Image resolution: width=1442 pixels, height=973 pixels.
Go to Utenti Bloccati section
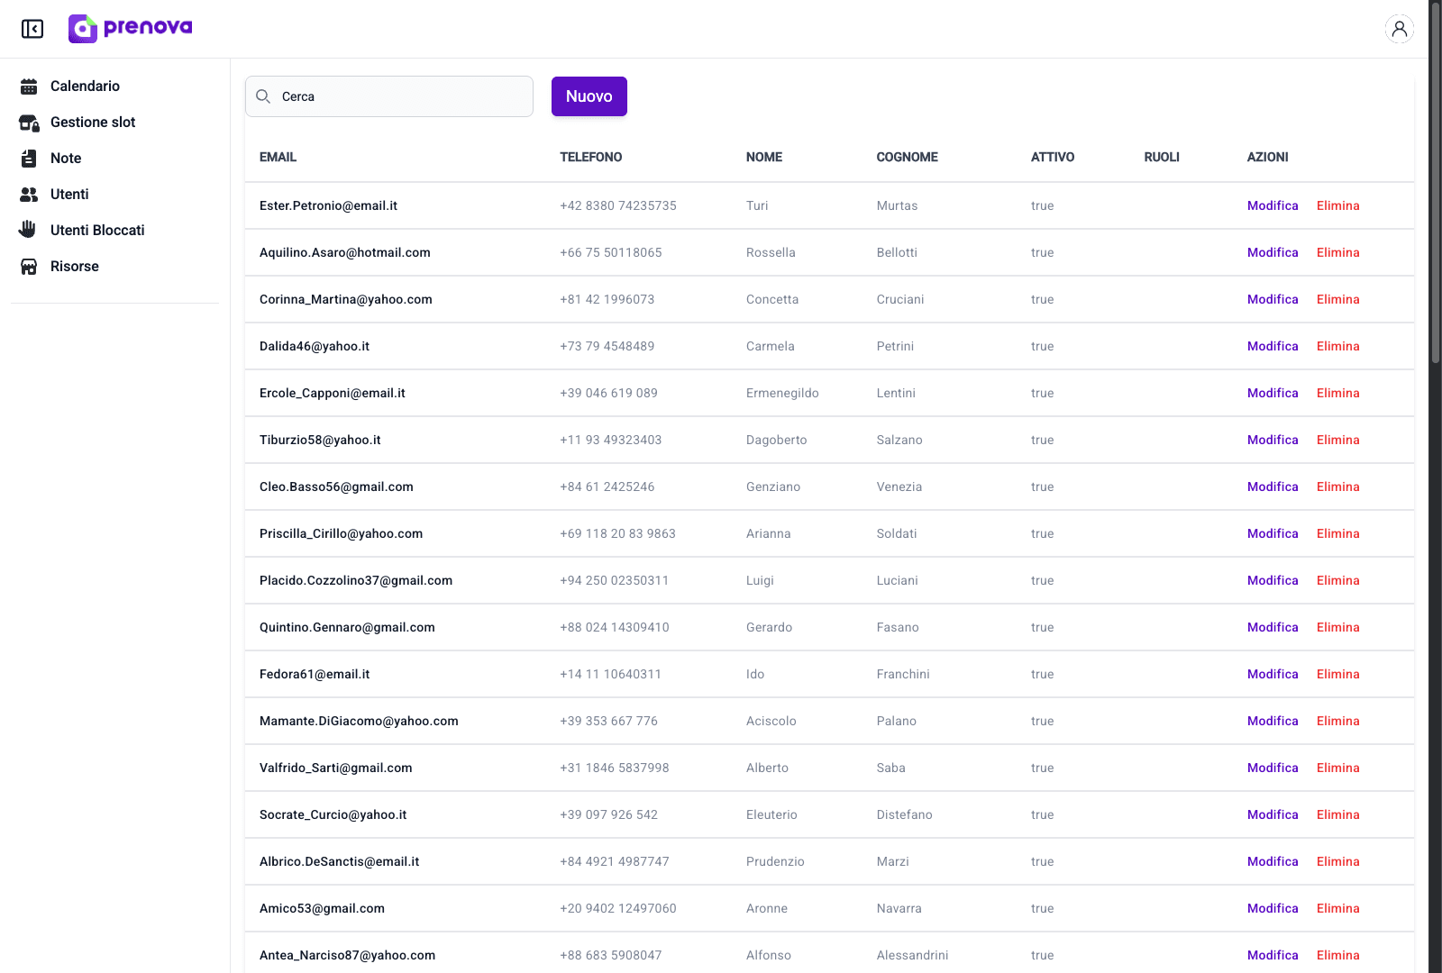click(x=97, y=231)
